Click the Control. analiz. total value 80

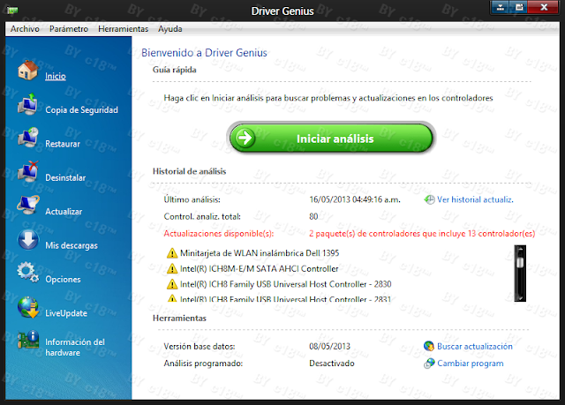coord(313,216)
